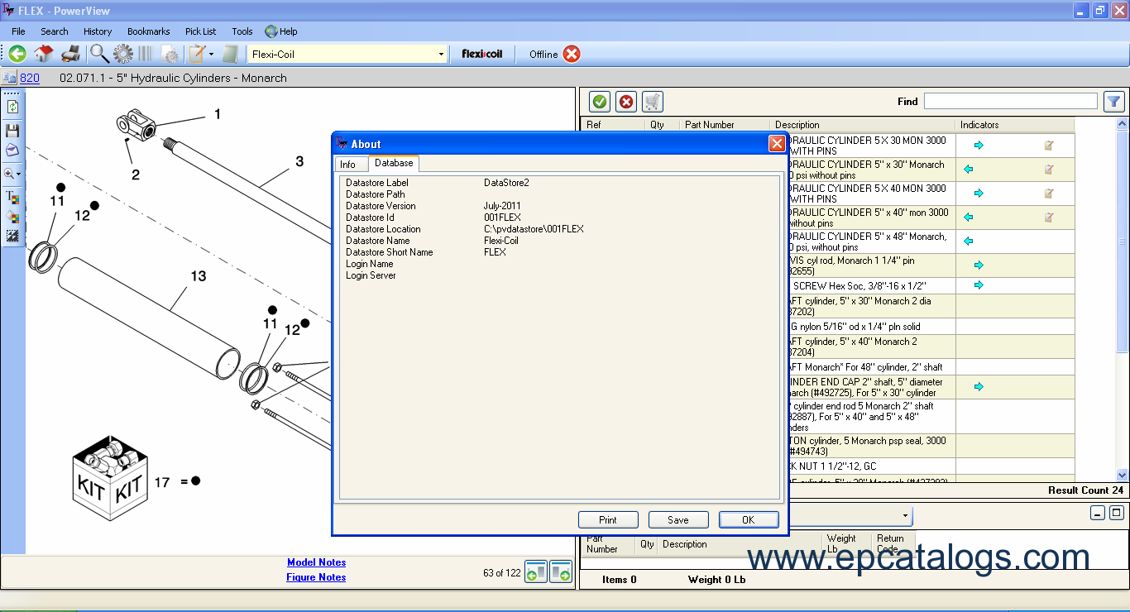Open the Flexi-Coil catalog dropdown
This screenshot has height=612, width=1130.
(x=441, y=55)
